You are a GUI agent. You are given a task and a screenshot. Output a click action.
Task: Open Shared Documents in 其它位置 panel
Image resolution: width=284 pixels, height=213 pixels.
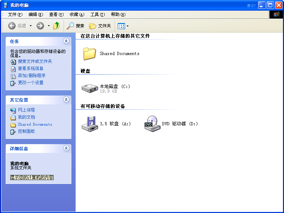coord(35,125)
